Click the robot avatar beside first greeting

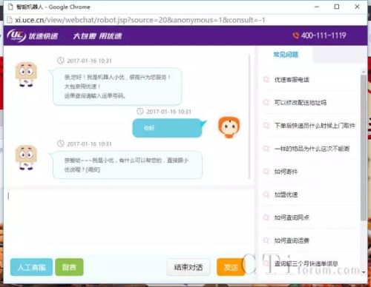[26, 74]
